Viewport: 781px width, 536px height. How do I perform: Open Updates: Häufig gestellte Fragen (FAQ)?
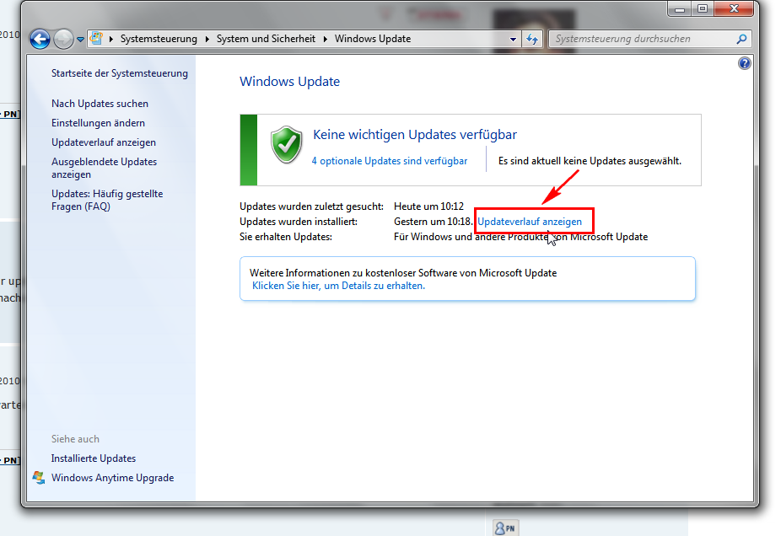coord(107,200)
